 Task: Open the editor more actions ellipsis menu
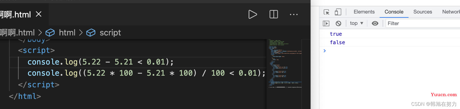click(294, 15)
